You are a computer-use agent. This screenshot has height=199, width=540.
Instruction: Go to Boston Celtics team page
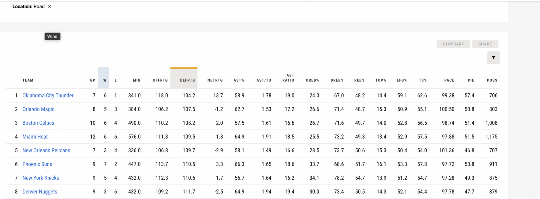tap(38, 123)
